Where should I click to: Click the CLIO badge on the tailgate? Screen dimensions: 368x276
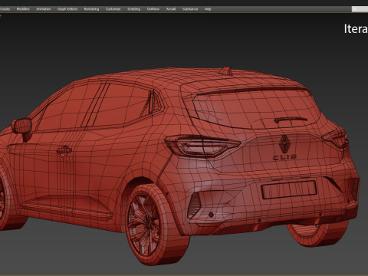coord(284,157)
